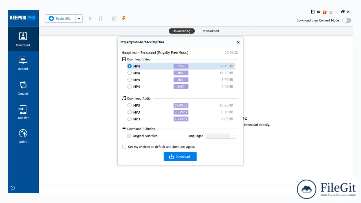361x203 pixels.
Task: Switch to the Downloaded tab
Action: 210,31
